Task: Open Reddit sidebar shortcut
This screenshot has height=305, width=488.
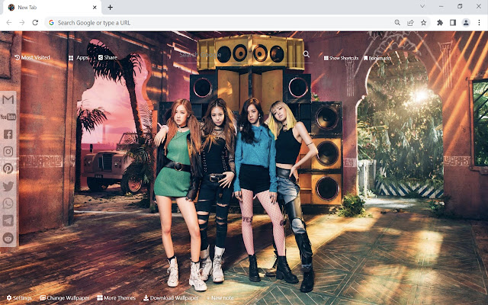Action: [8, 238]
